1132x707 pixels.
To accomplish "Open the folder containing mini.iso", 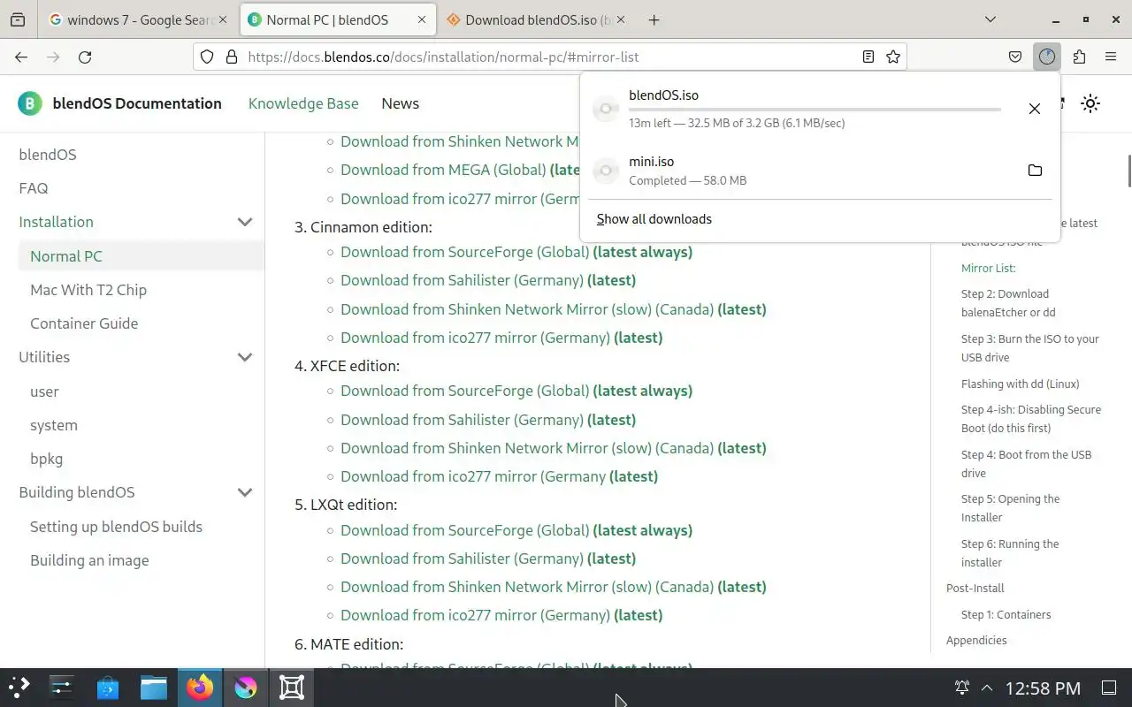I will coord(1035,170).
